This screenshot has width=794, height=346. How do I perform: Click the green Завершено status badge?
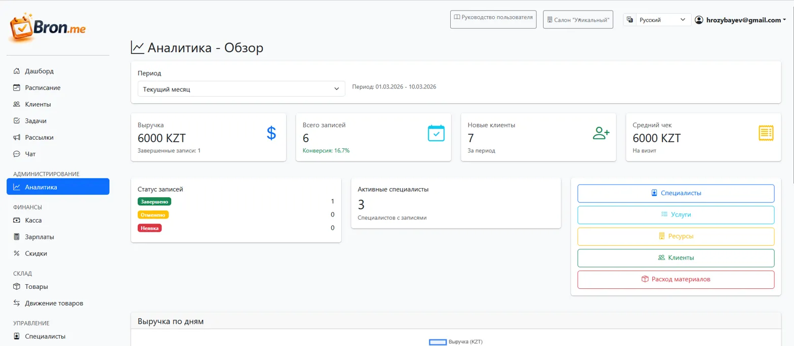(154, 201)
